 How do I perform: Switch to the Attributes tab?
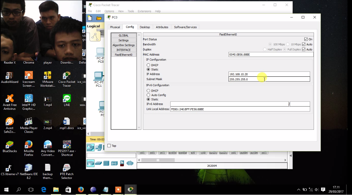162,27
